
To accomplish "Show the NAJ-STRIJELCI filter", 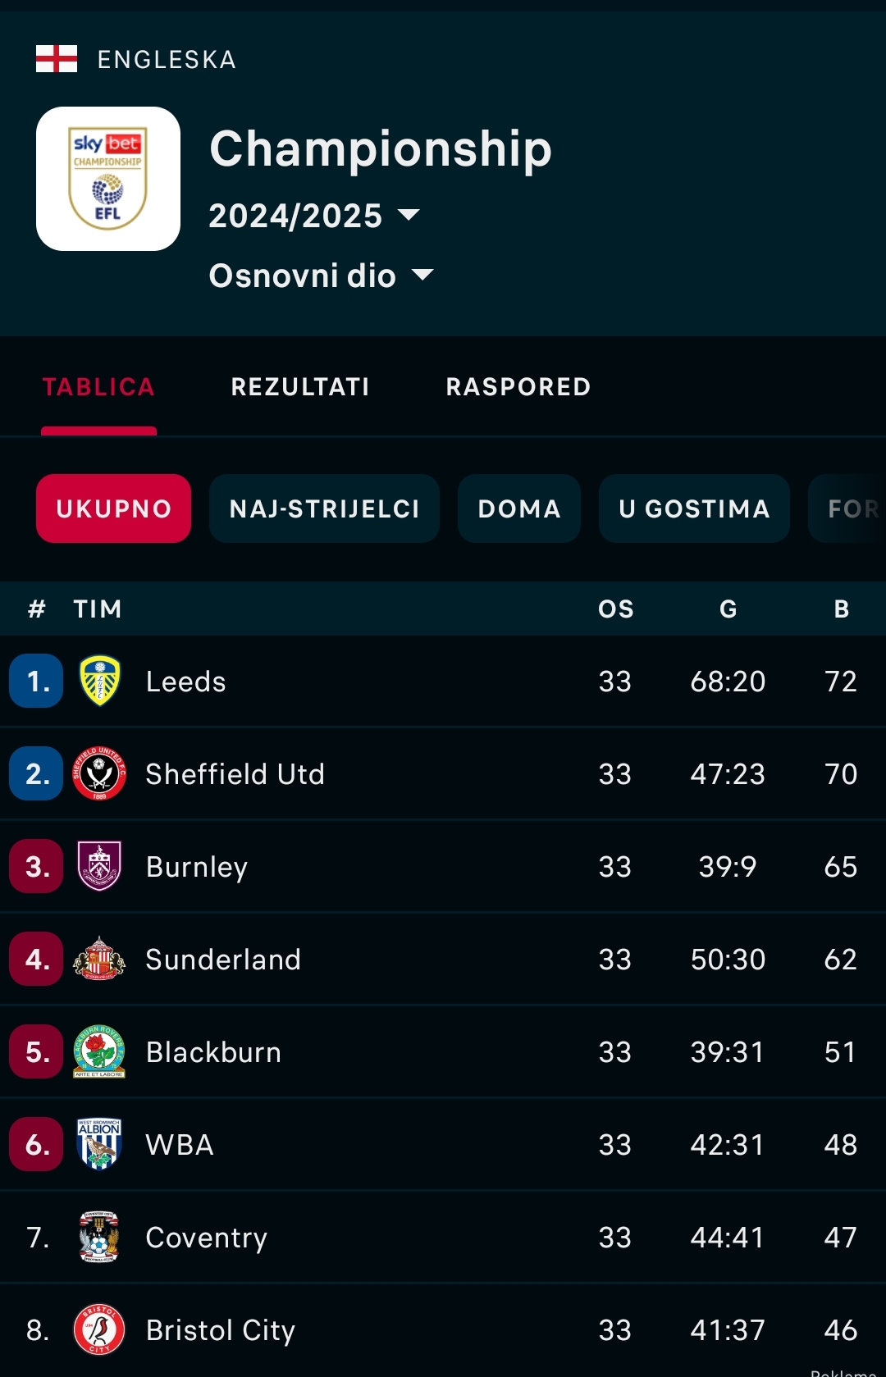I will point(324,508).
